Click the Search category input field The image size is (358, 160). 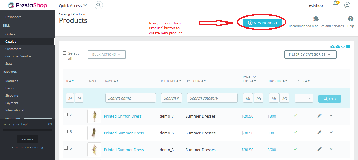tap(212, 98)
